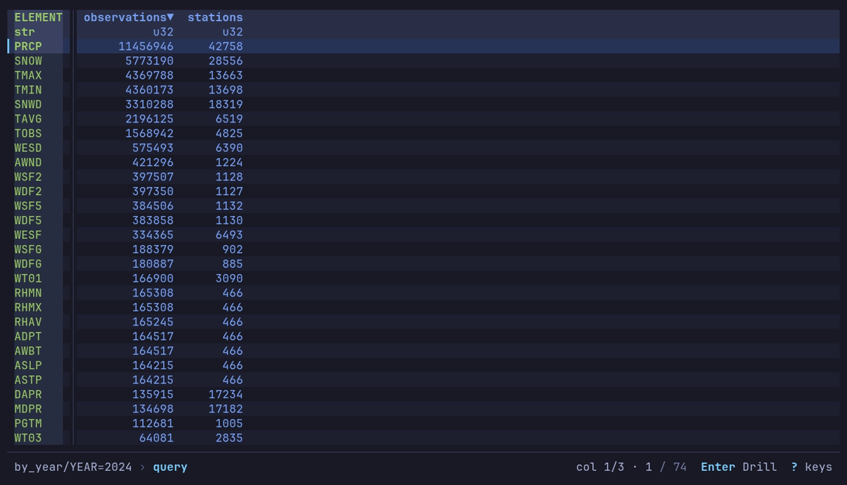The image size is (847, 485).
Task: Open the ? keys help hint
Action: tap(811, 467)
